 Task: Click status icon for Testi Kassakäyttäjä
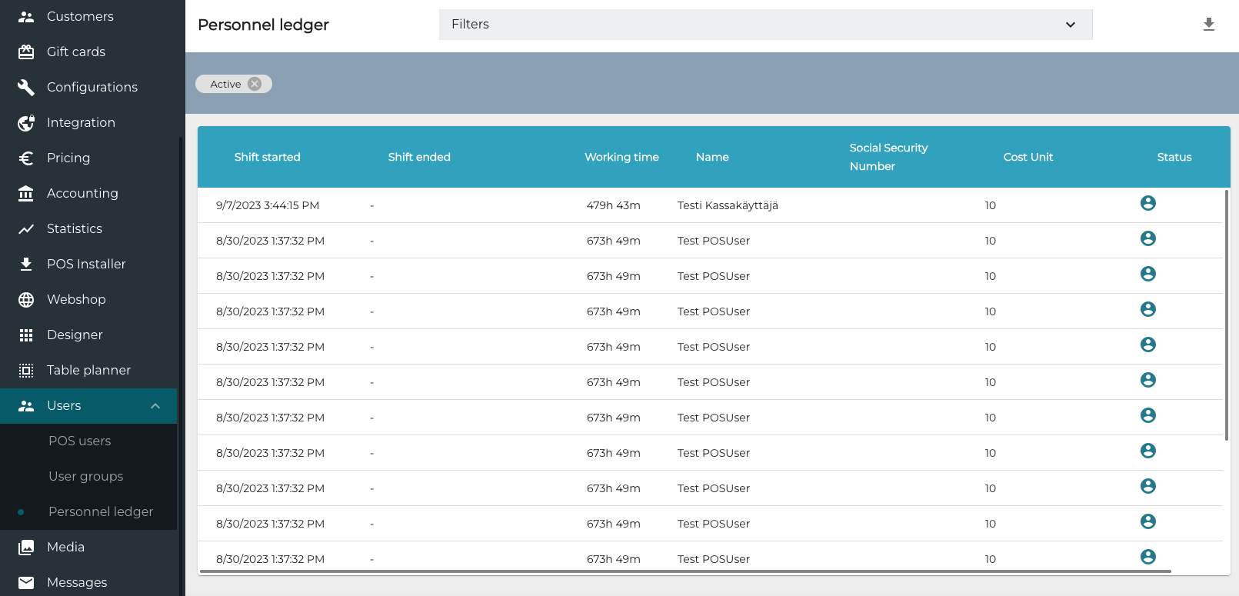point(1147,203)
